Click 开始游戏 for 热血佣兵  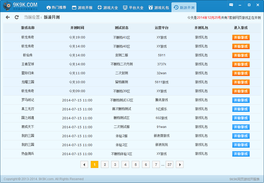241,154
